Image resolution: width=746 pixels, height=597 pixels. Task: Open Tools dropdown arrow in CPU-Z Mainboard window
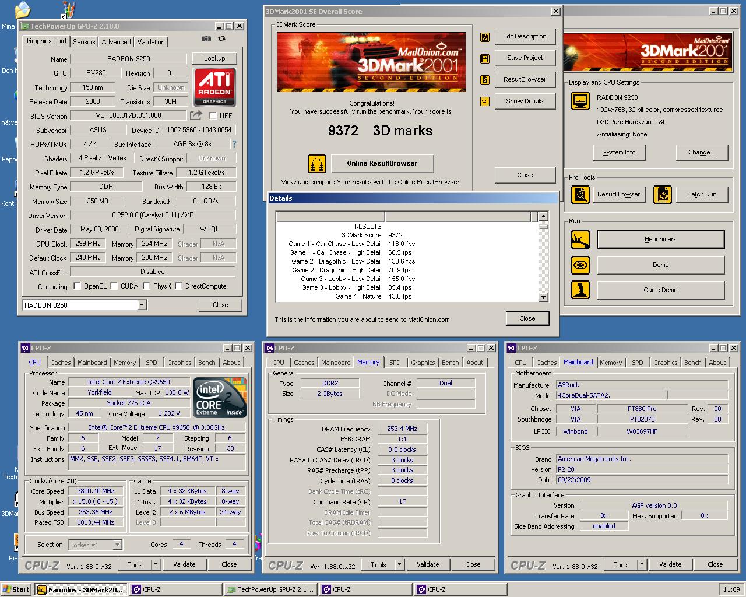642,564
